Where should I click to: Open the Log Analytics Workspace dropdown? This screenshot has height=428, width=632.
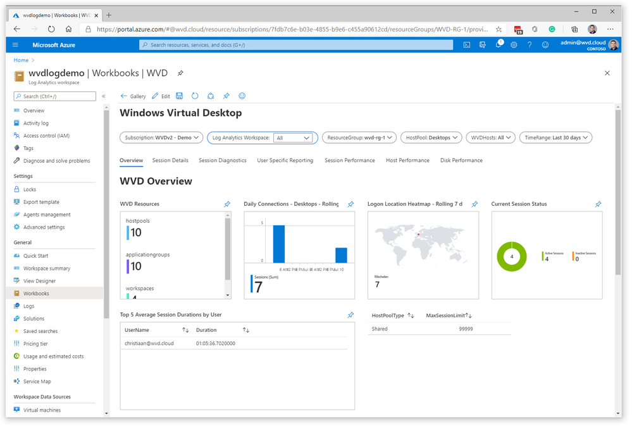(x=292, y=138)
